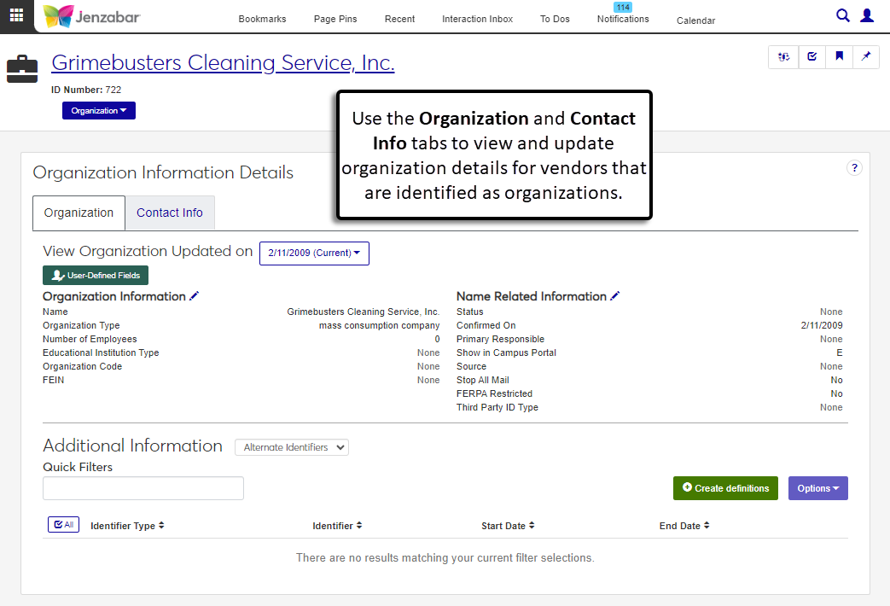The width and height of the screenshot is (890, 606).
Task: Click the Quick Filters input field
Action: [x=143, y=488]
